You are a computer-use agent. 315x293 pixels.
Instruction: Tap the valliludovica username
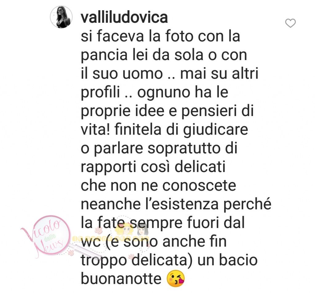[124, 17]
